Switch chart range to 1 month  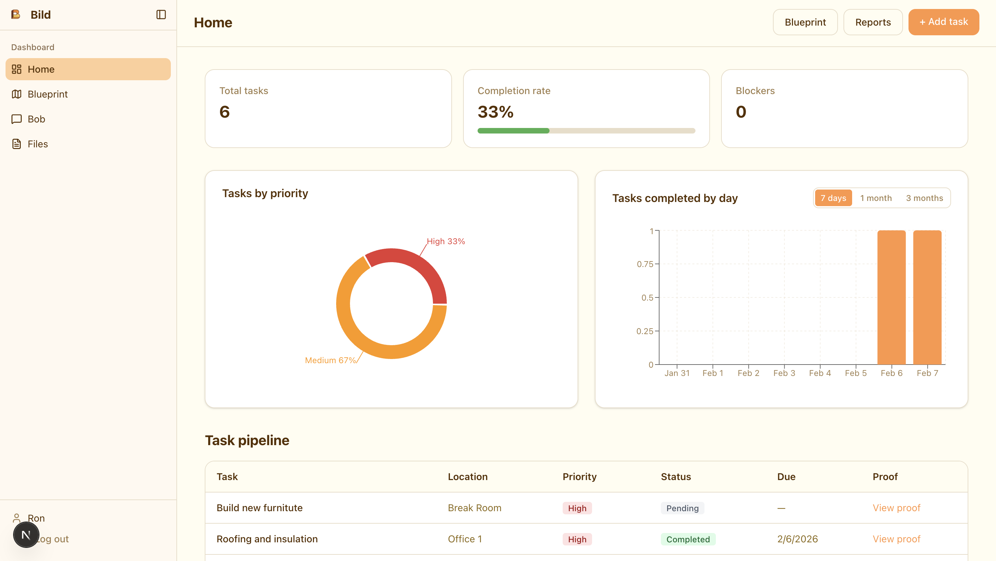[x=875, y=198]
